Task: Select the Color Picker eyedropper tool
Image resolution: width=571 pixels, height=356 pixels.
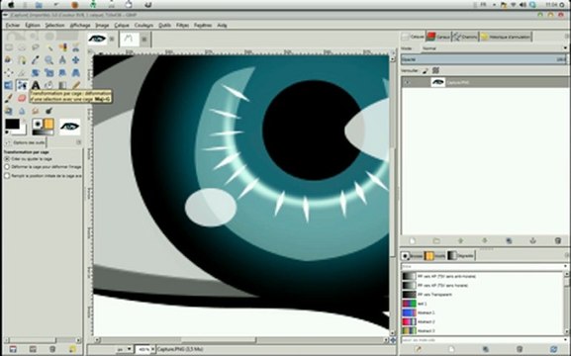Action: (x=36, y=60)
